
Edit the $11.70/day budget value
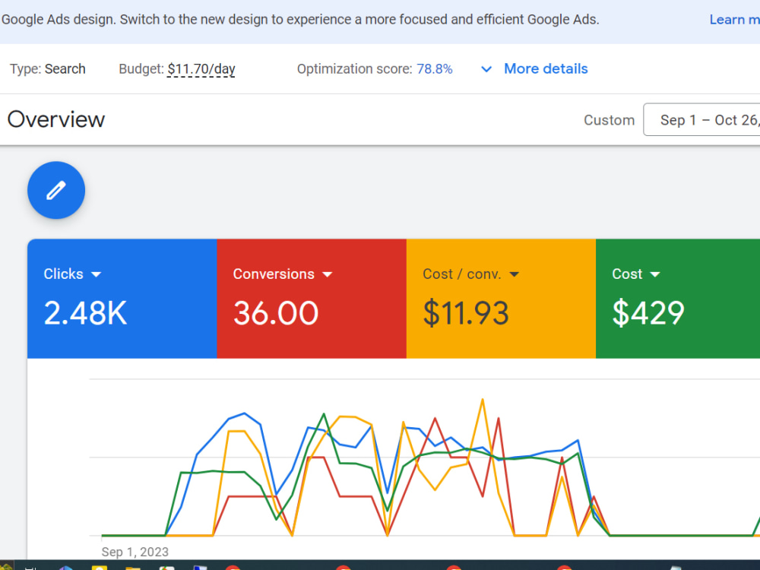tap(201, 69)
